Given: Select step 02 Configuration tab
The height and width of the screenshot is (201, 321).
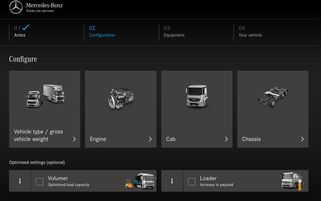Looking at the screenshot, I should [102, 32].
